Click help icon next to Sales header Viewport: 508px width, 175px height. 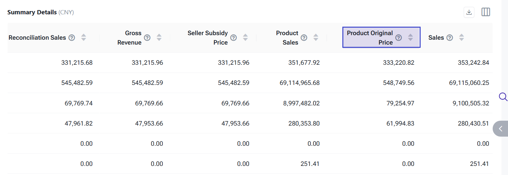click(450, 37)
